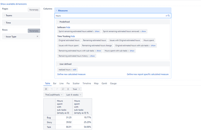Select Hours spent measure
Viewport: 201px width, 130px height.
(x=149, y=40)
